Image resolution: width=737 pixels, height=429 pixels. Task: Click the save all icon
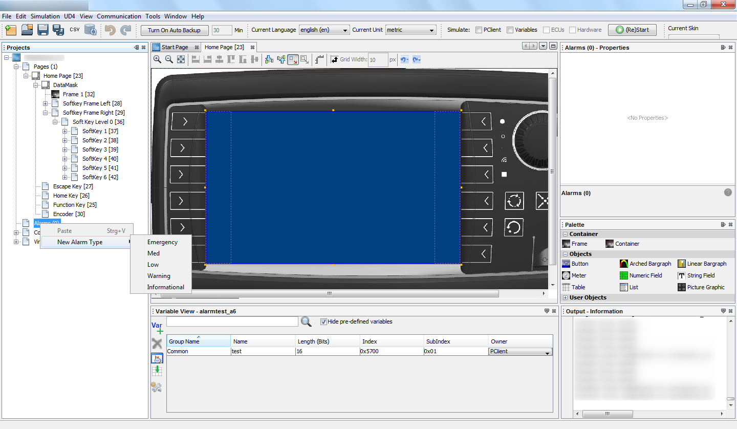[x=58, y=30]
